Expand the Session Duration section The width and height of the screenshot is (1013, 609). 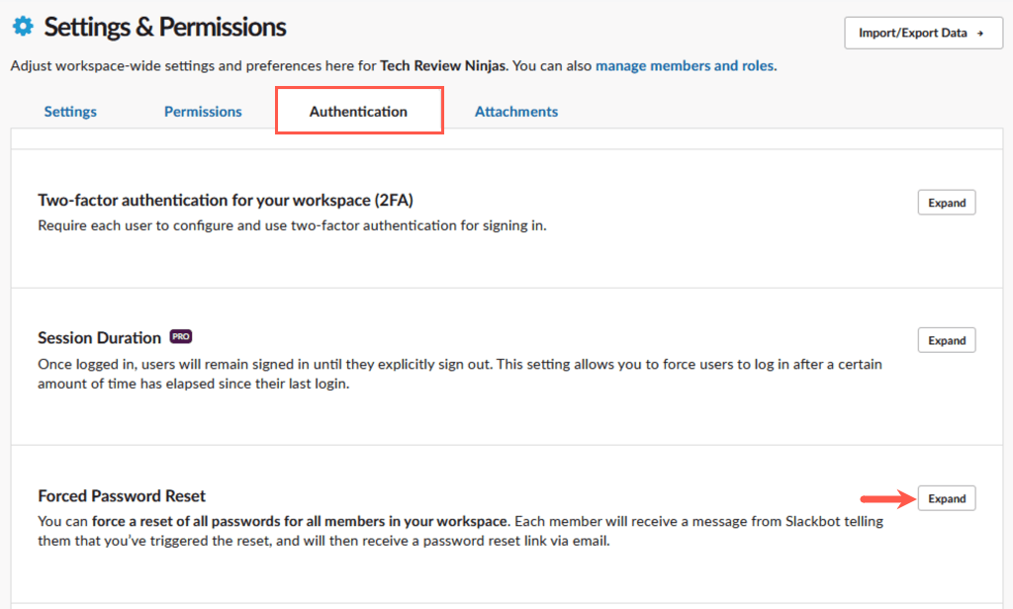(946, 339)
